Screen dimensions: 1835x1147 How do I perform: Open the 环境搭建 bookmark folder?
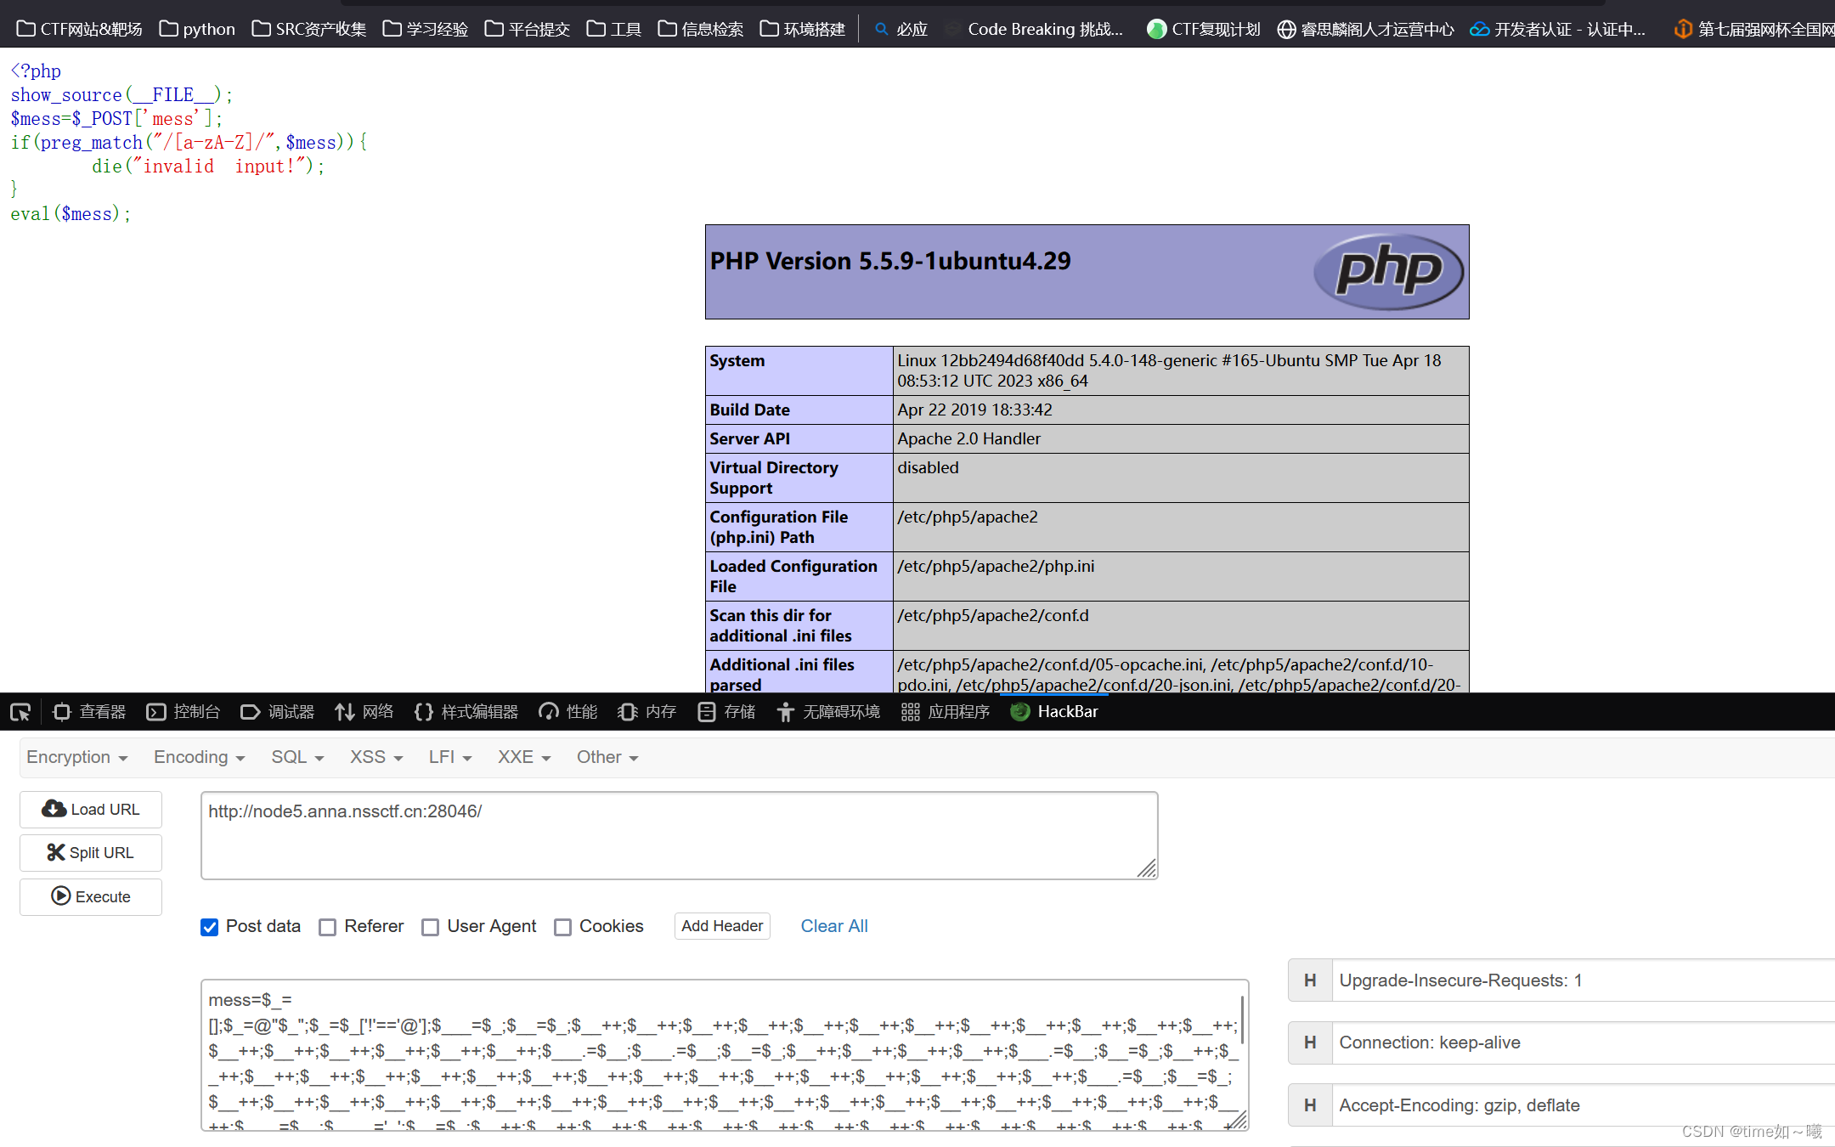[803, 29]
